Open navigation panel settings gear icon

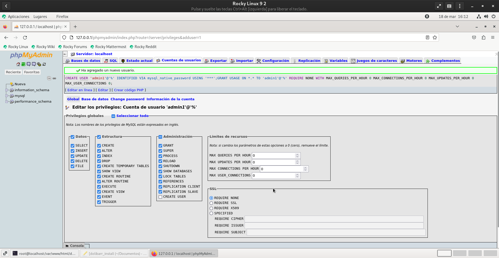click(39, 64)
